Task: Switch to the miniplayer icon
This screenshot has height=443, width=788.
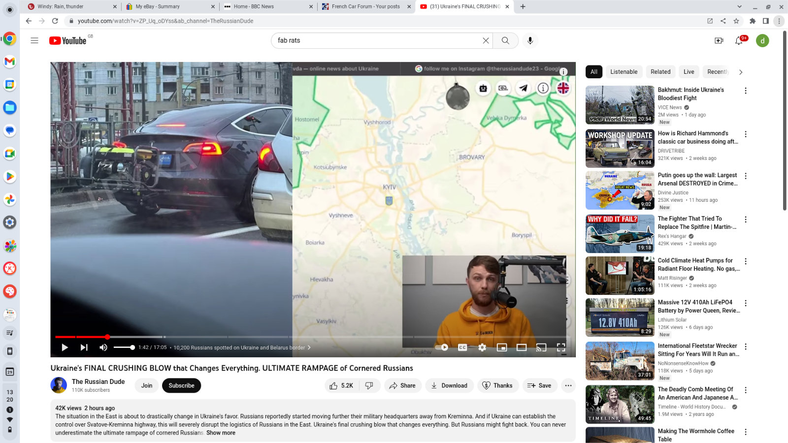Action: [x=502, y=348]
